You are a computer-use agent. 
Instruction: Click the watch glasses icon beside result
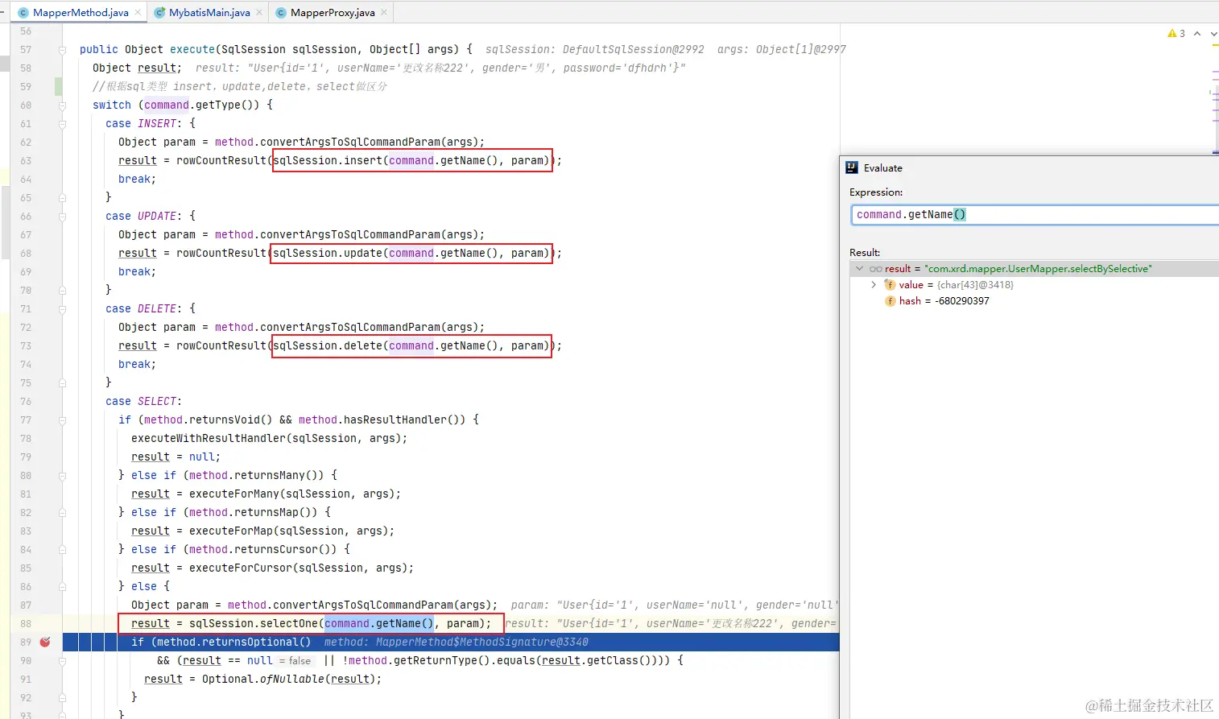pos(876,269)
